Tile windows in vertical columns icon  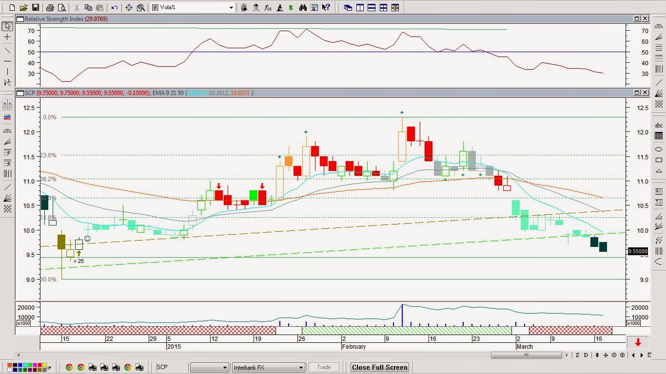359,7
